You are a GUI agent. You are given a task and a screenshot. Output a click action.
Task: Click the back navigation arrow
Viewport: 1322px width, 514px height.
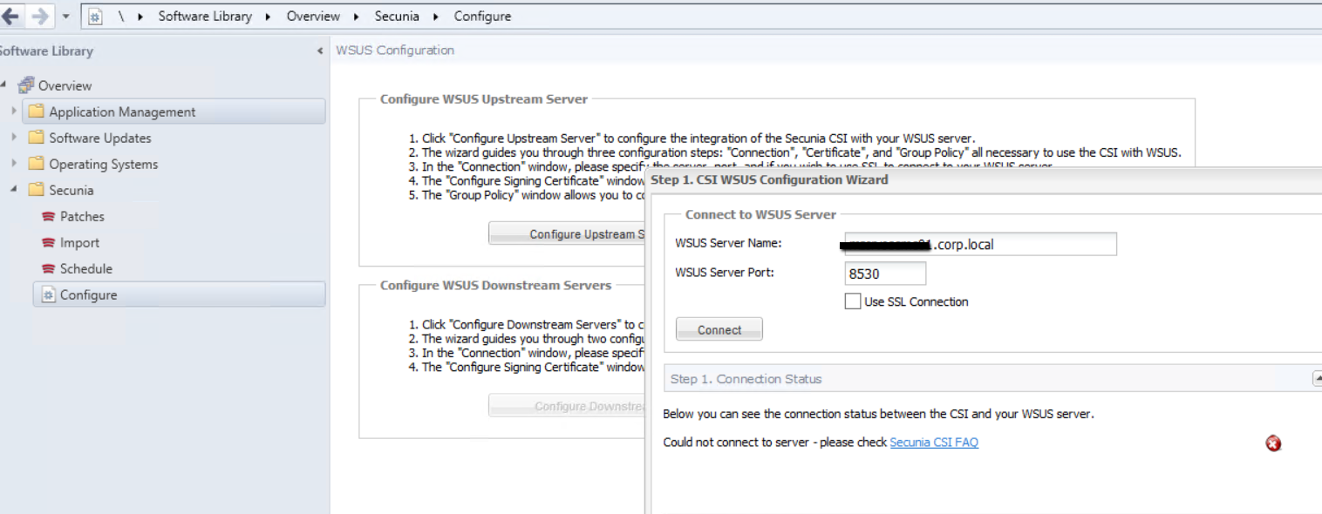tap(11, 16)
